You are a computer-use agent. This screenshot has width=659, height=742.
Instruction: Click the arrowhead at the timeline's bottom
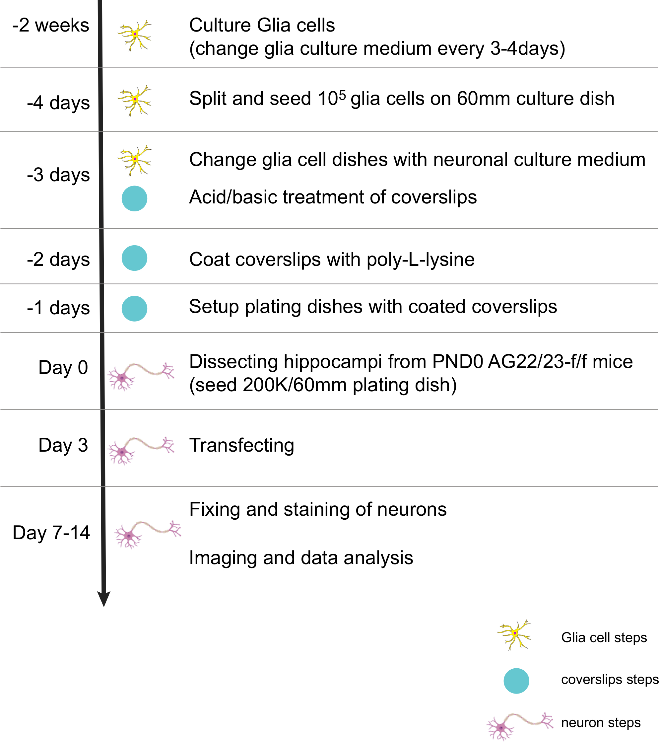(x=104, y=598)
